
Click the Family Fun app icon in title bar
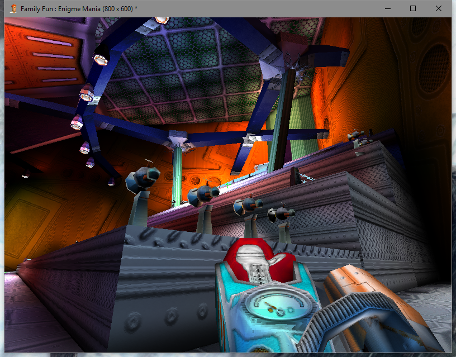point(13,9)
